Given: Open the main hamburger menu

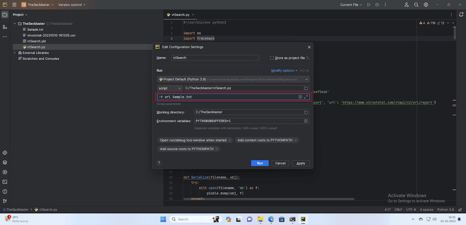Looking at the screenshot, I should click(14, 5).
